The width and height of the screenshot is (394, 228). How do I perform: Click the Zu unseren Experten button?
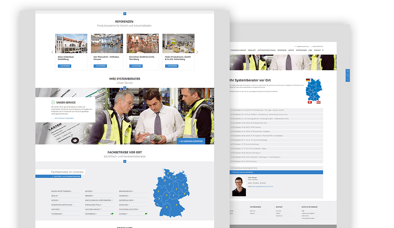click(191, 142)
